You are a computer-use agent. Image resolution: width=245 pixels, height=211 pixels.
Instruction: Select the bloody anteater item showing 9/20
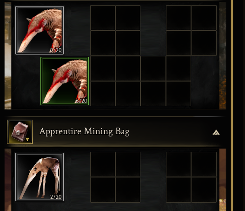[40, 30]
